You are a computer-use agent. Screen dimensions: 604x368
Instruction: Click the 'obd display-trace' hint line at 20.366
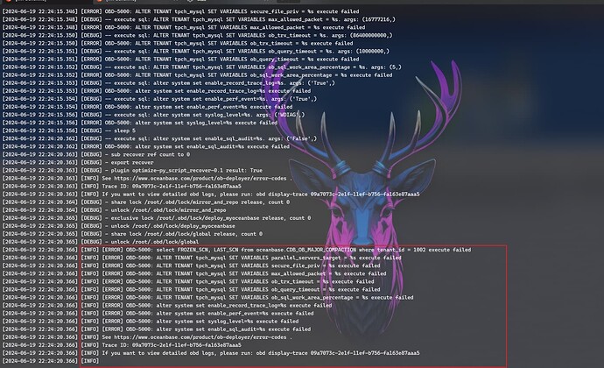coord(211,353)
